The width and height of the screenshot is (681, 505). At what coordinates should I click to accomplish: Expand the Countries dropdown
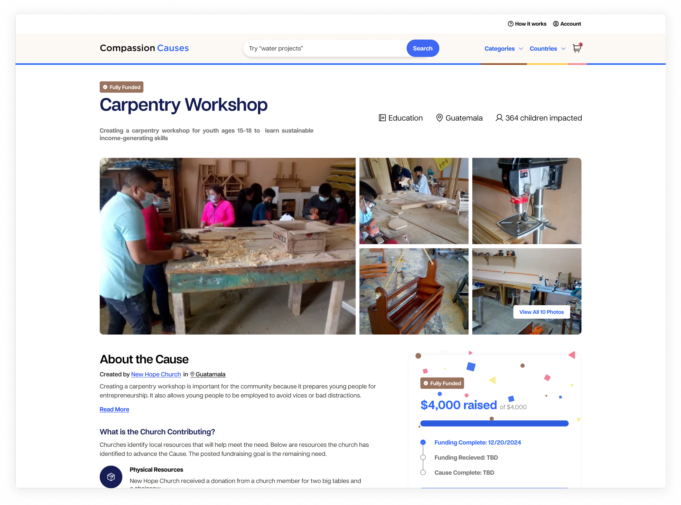548,49
